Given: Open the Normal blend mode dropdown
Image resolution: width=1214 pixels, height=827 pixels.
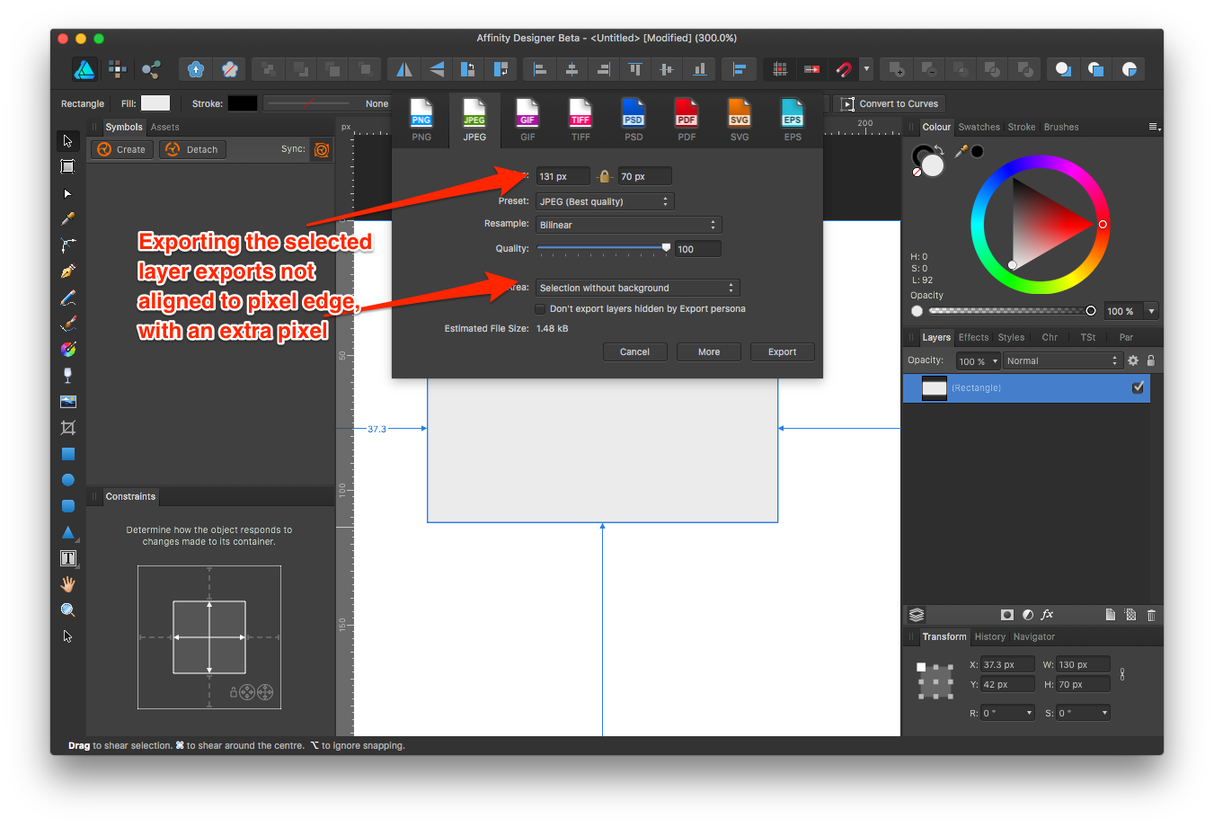Looking at the screenshot, I should (1063, 360).
